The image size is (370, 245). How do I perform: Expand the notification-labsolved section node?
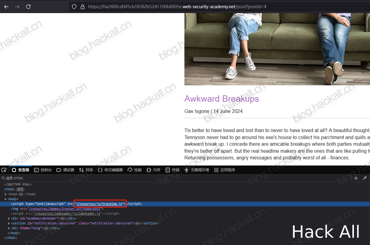pyautogui.click(x=9, y=223)
